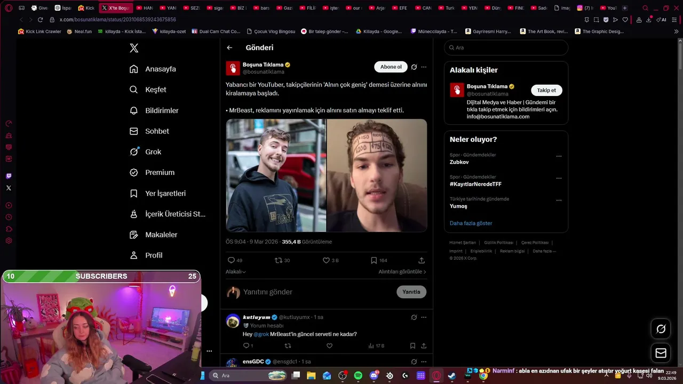Bookmark the kutluyum reply
Image resolution: width=683 pixels, height=384 pixels.
click(x=412, y=346)
